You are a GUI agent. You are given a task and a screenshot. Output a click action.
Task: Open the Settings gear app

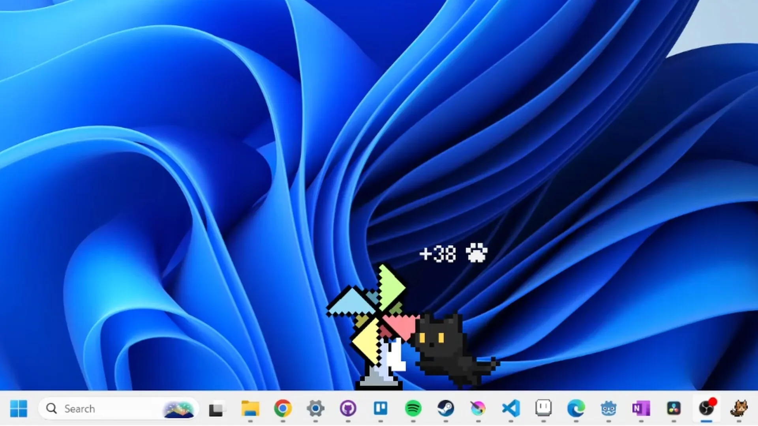pos(315,409)
